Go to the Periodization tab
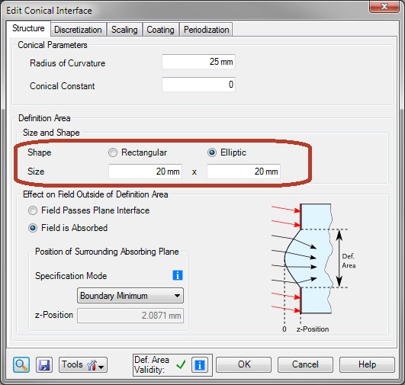The height and width of the screenshot is (385, 405). [x=206, y=30]
